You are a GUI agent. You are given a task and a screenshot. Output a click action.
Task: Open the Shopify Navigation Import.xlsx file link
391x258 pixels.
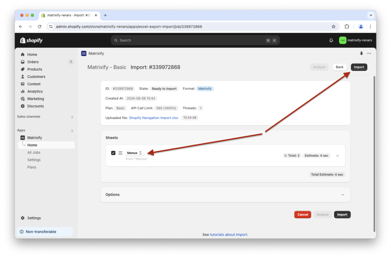click(x=153, y=118)
